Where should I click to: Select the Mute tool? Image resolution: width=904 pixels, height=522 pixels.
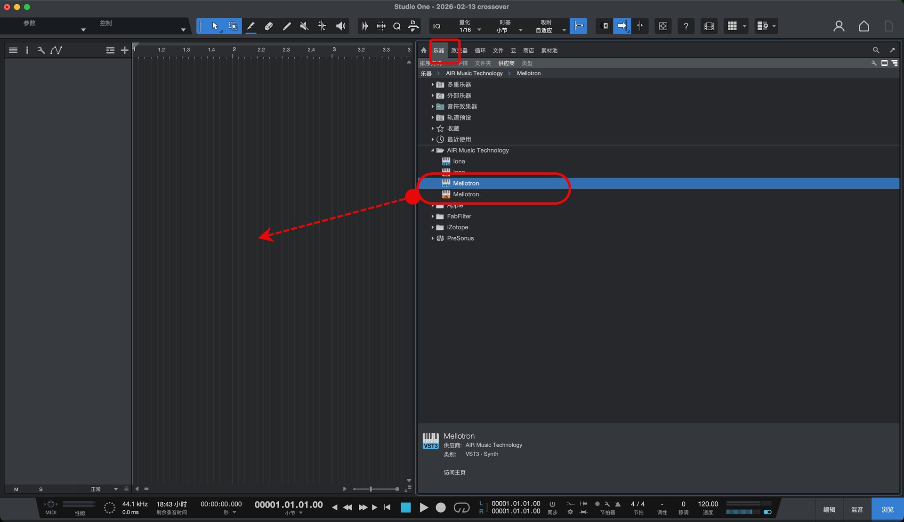pyautogui.click(x=305, y=26)
